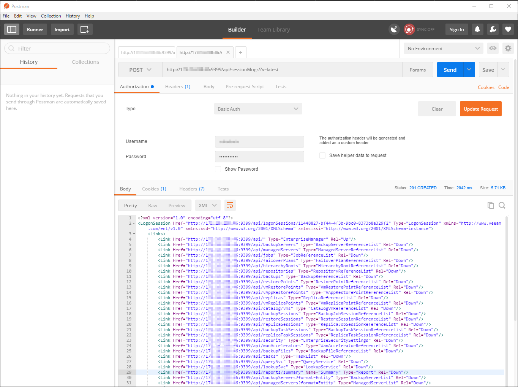Click the Params button
The image size is (518, 387).
click(x=418, y=70)
